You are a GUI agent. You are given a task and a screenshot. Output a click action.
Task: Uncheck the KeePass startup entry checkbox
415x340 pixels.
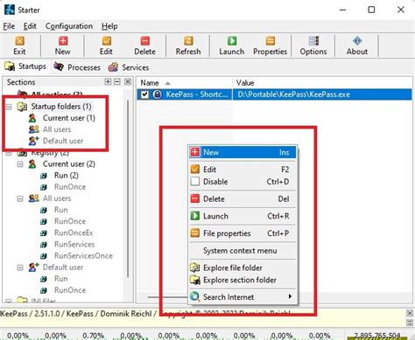click(144, 94)
